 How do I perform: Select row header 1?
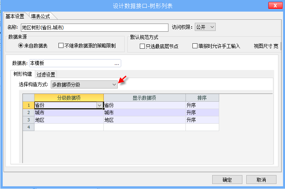click(x=29, y=105)
